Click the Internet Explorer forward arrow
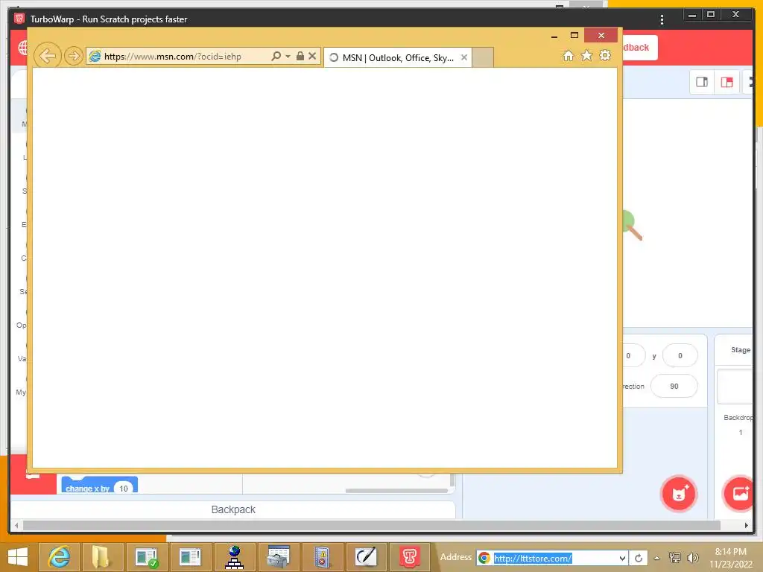 click(x=74, y=56)
